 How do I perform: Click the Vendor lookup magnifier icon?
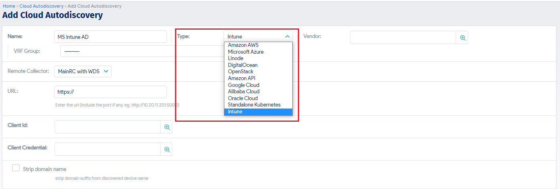tap(462, 37)
